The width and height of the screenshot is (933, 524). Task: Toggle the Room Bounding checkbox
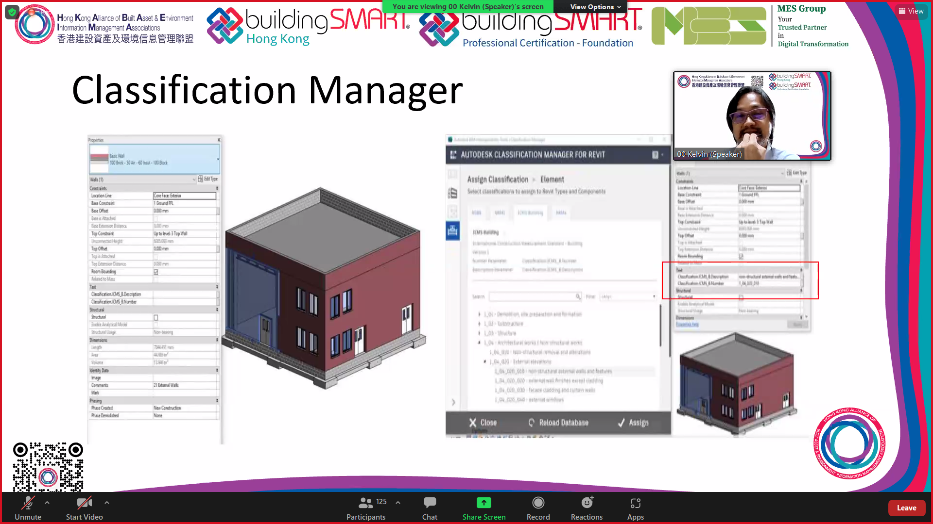pyautogui.click(x=156, y=272)
